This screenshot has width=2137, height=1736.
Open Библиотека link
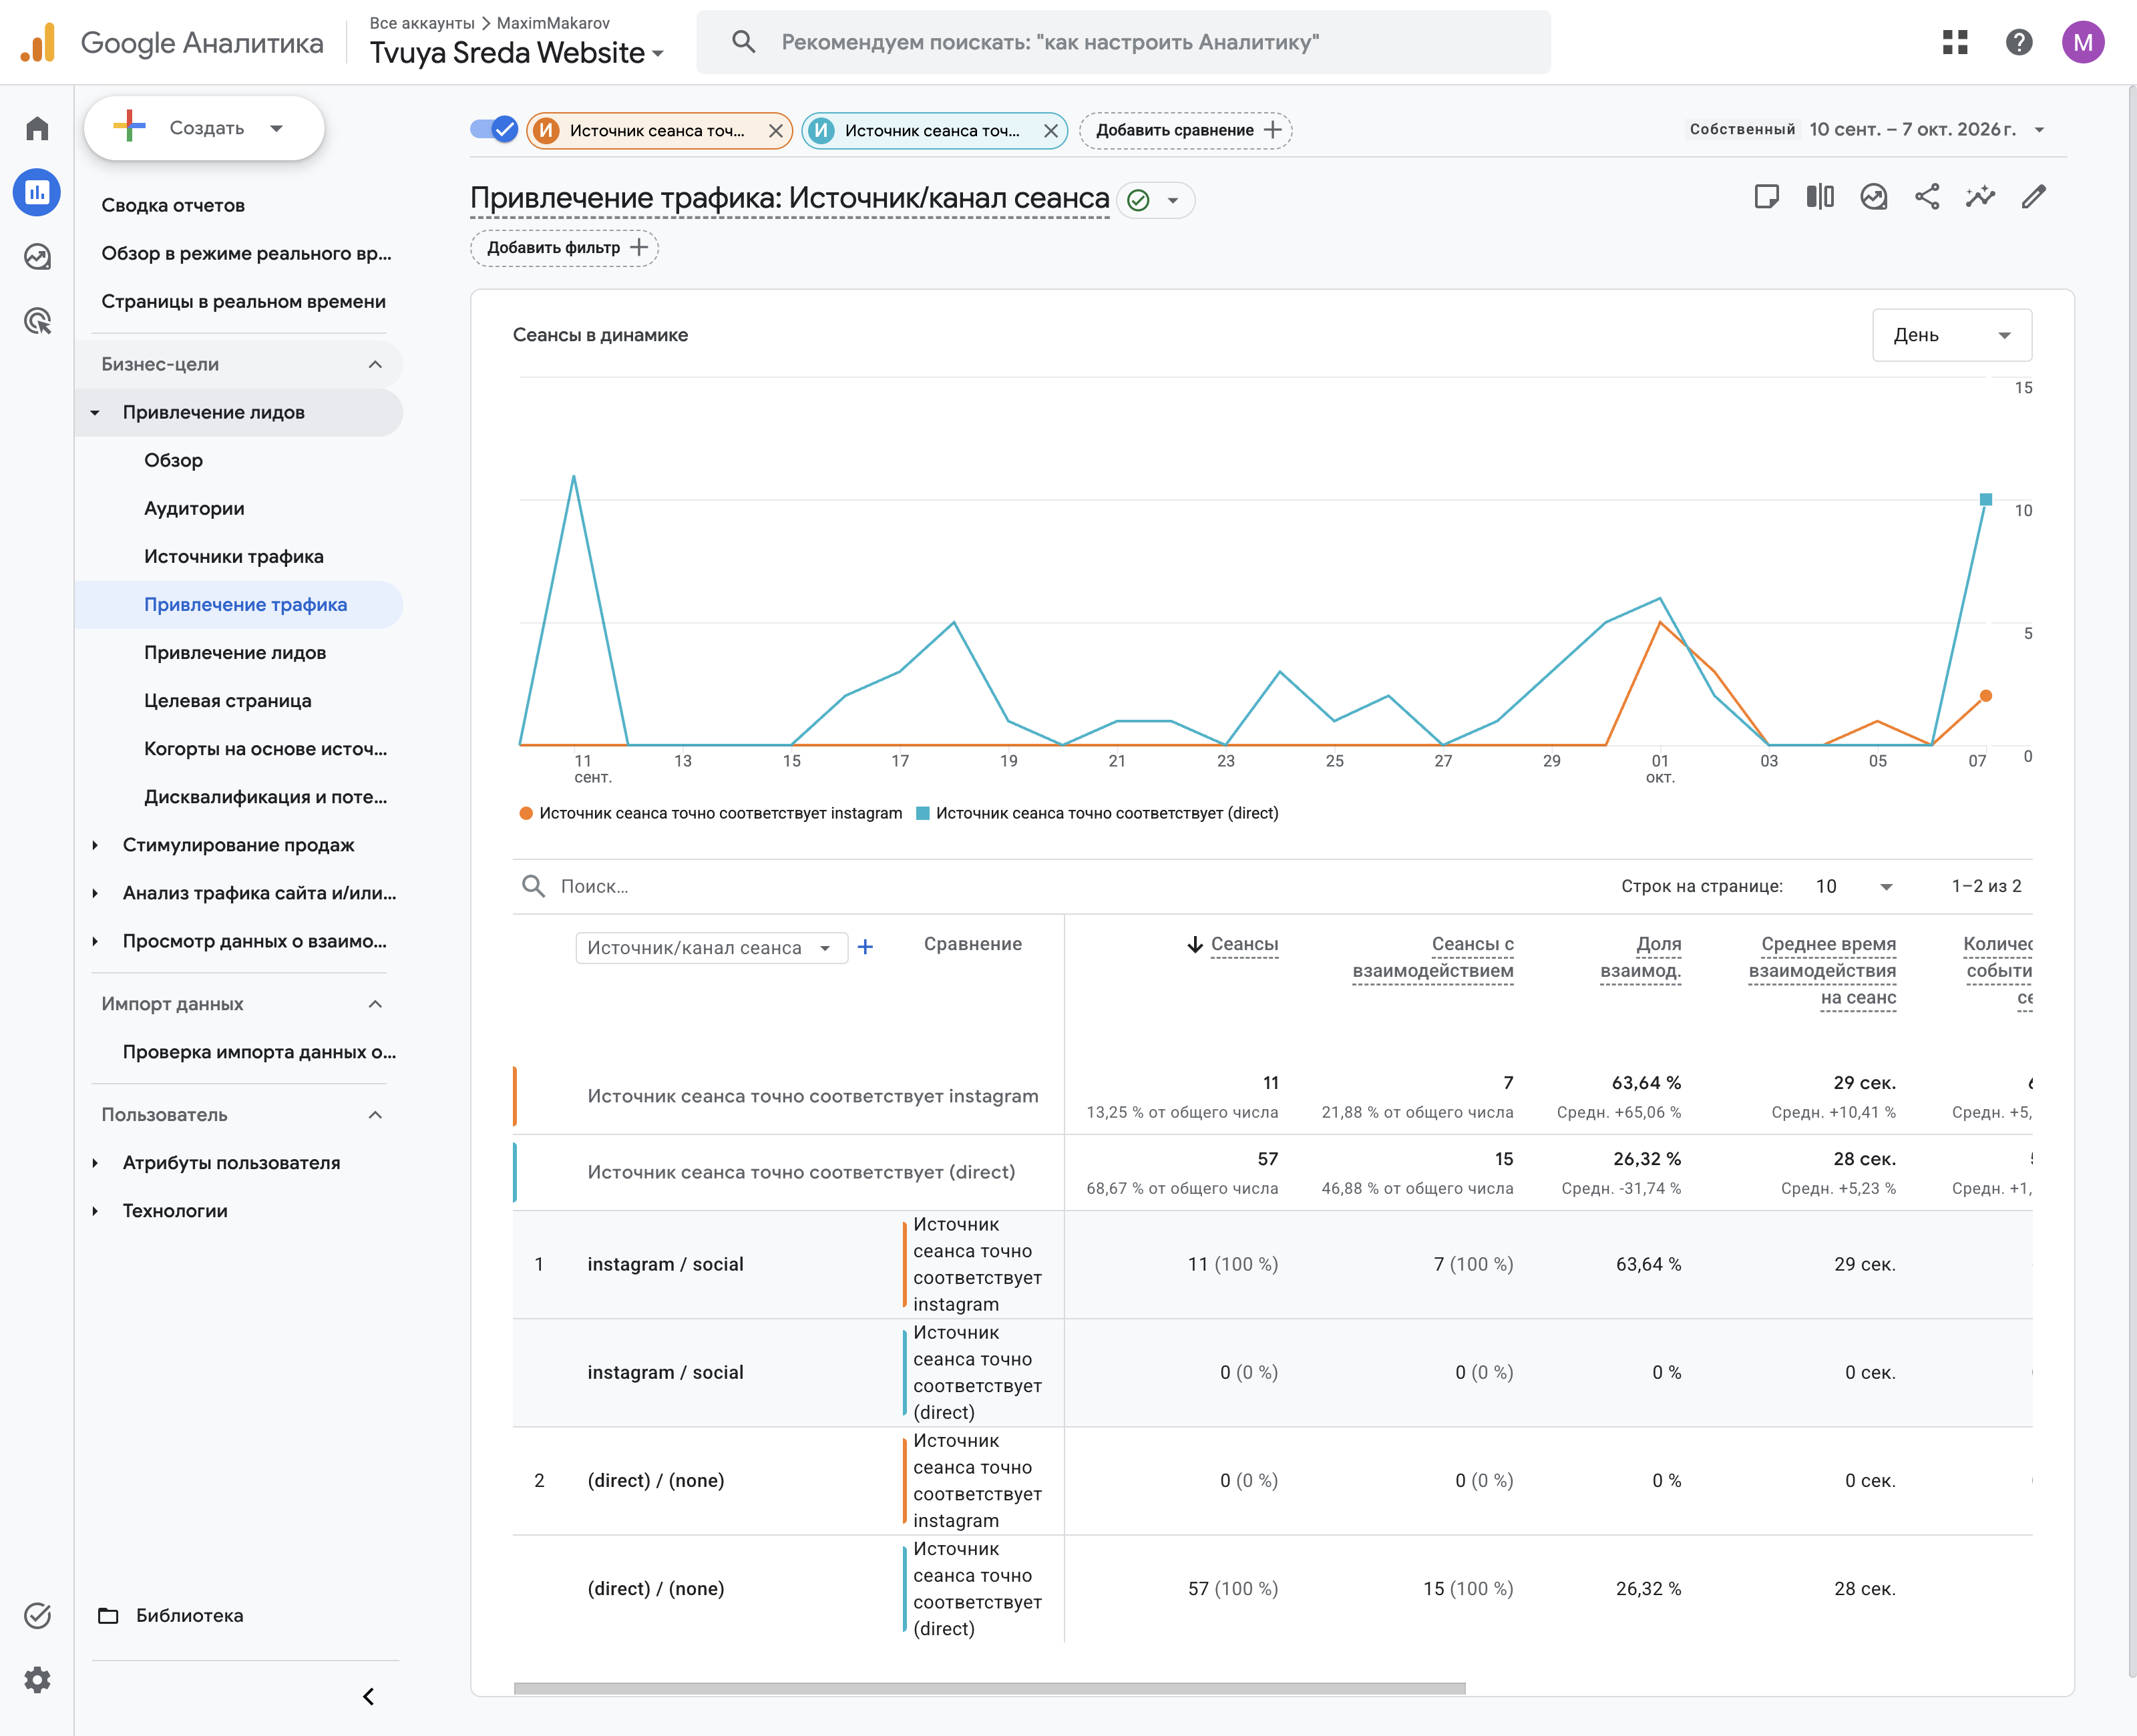coord(172,1615)
